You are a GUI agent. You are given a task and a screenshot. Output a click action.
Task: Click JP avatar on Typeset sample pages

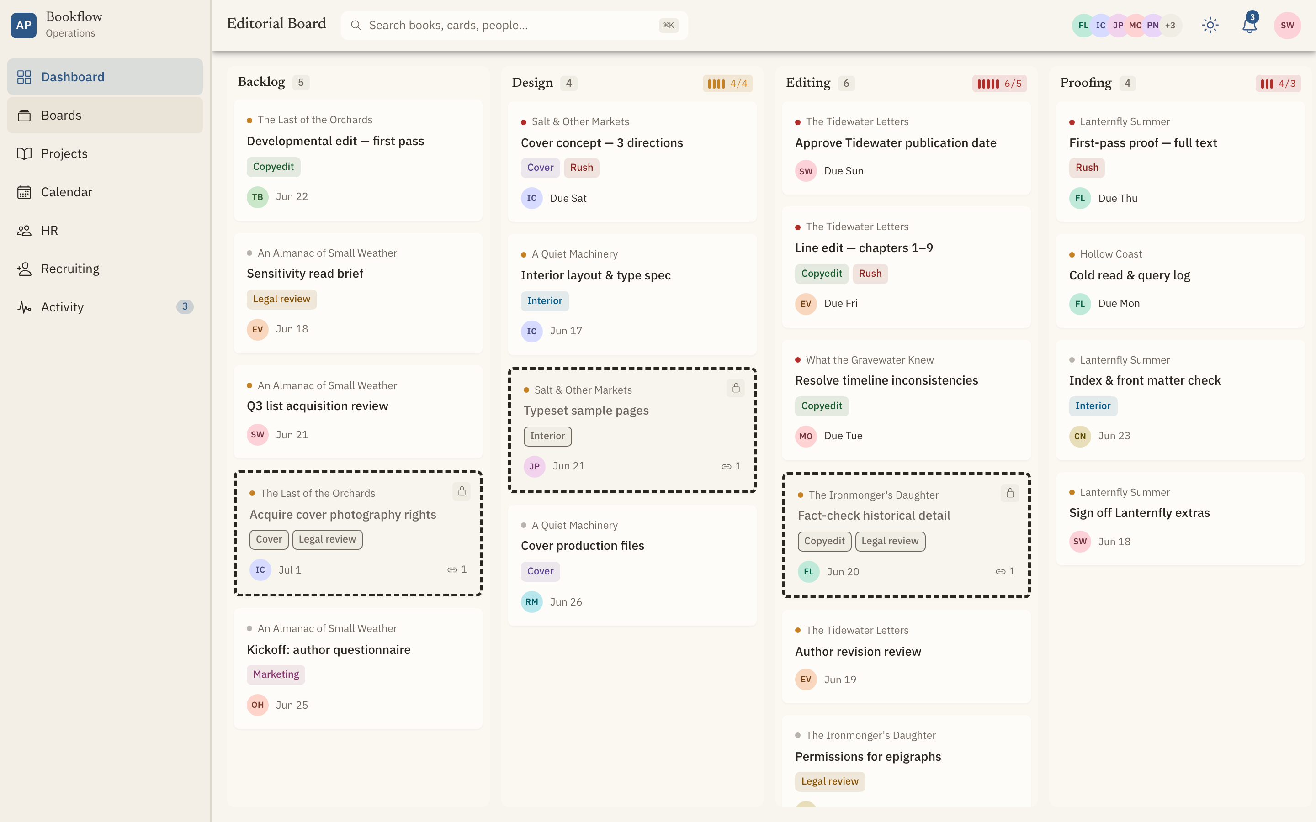(535, 466)
